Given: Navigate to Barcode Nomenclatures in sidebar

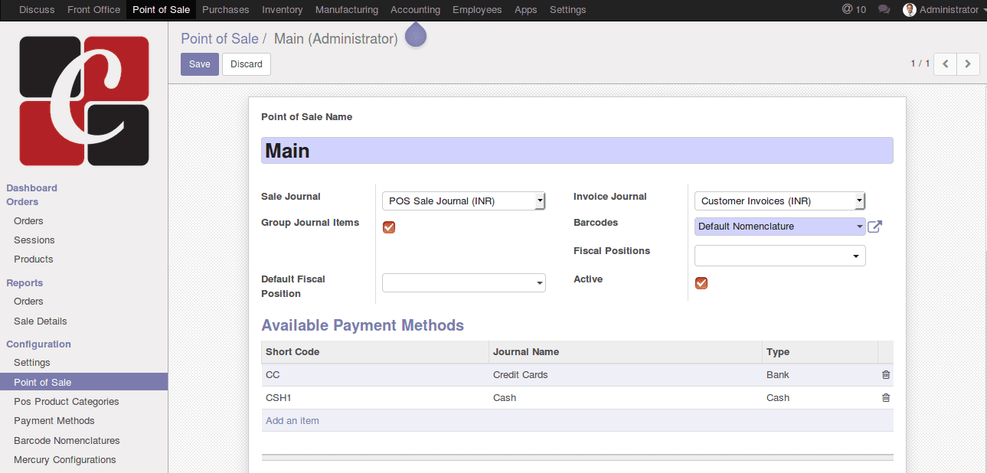Looking at the screenshot, I should [x=66, y=440].
